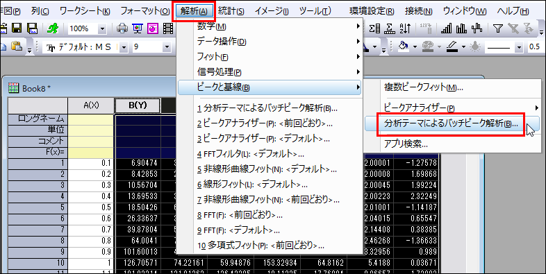The width and height of the screenshot is (546, 274).
Task: Open the ヘルプ(H) menu
Action: coord(513,11)
